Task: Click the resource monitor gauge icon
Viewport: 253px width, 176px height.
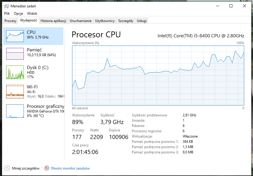Action: [x=47, y=168]
